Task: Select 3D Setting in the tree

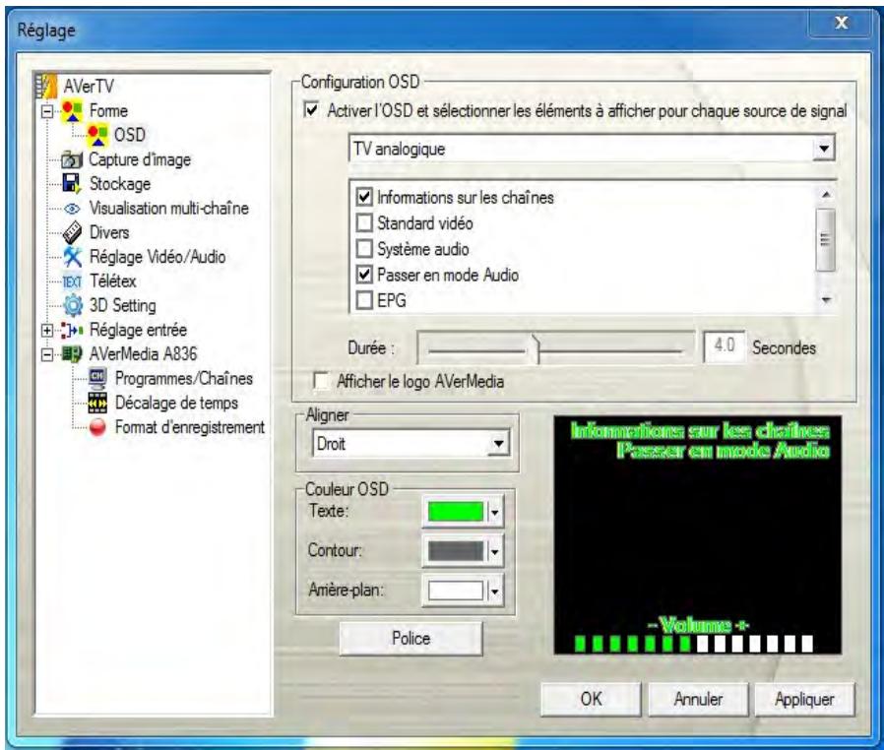Action: pyautogui.click(x=123, y=305)
